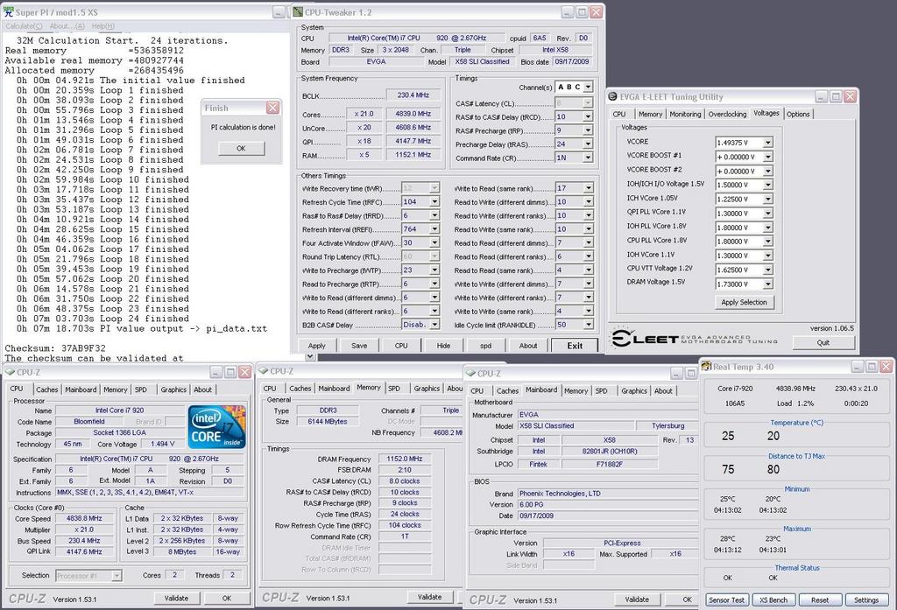
Task: Open the B2B CAS# Delay dropdown
Action: point(434,325)
